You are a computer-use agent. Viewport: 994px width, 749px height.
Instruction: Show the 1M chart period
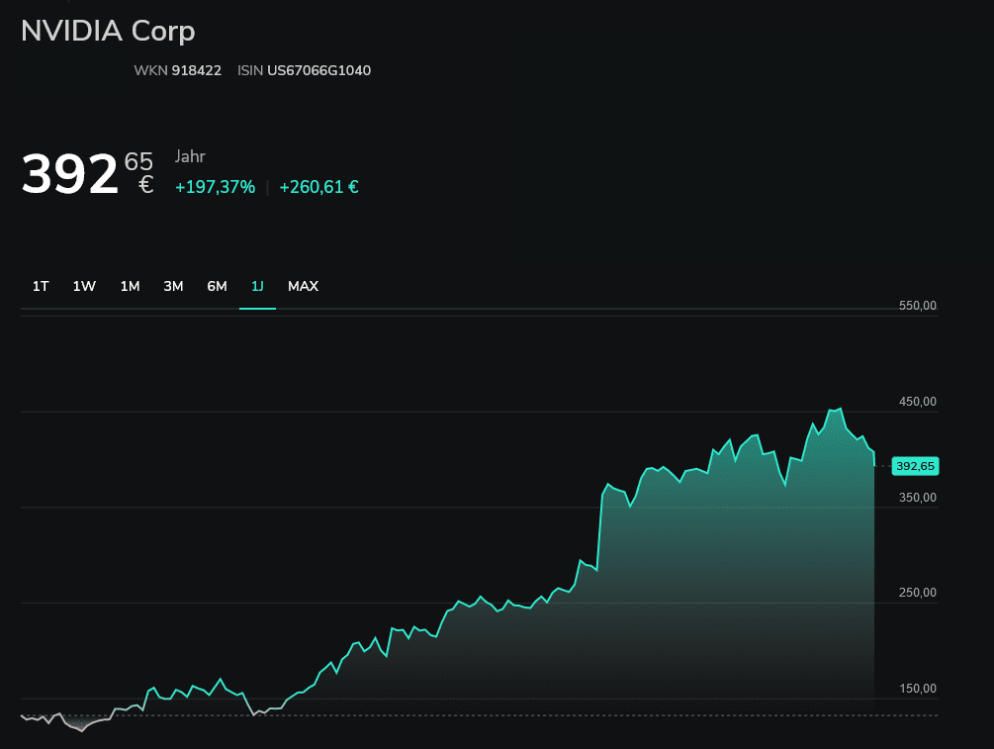130,286
